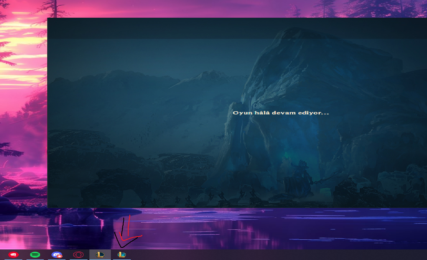Switch to Spotify from the taskbar

pos(35,255)
